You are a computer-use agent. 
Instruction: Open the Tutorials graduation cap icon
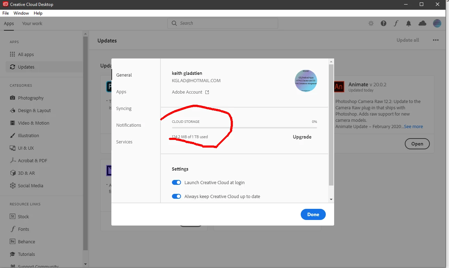coord(13,254)
